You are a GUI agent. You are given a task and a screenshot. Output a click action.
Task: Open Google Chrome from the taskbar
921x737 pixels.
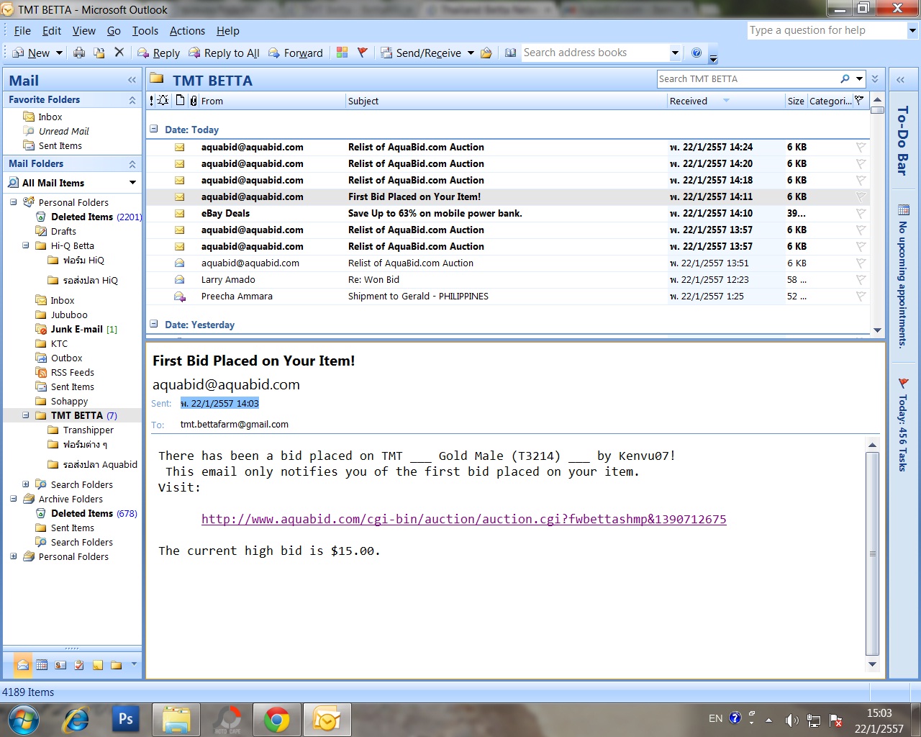coord(277,720)
